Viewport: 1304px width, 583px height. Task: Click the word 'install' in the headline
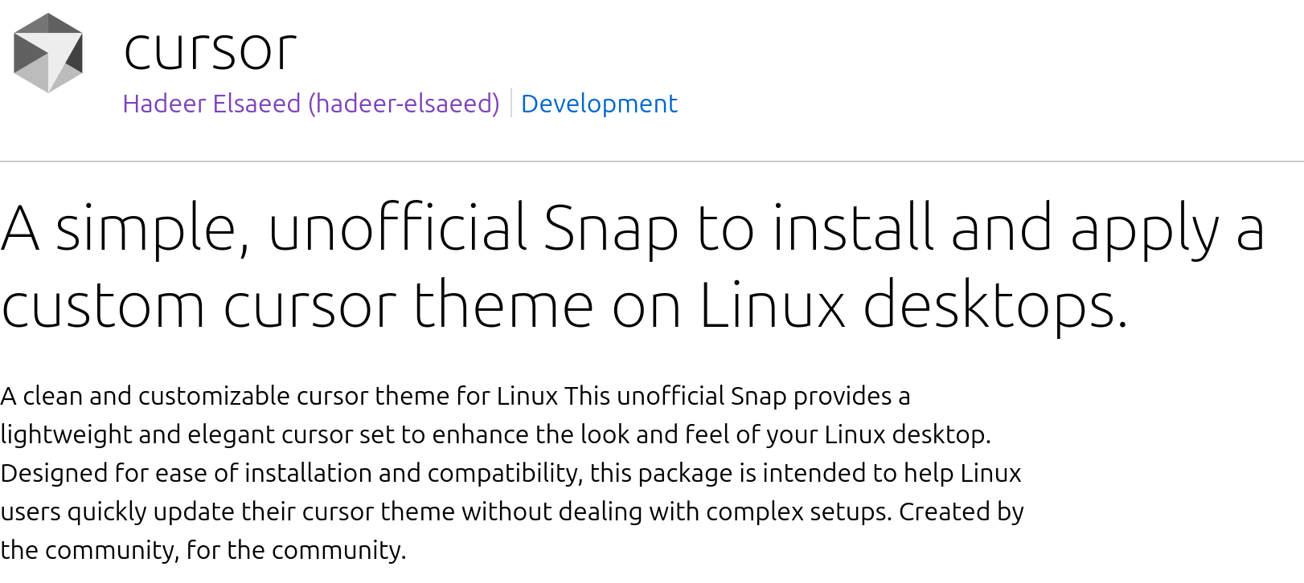(853, 229)
